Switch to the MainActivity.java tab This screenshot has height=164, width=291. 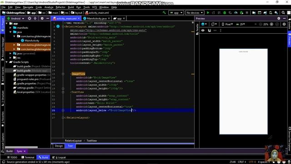point(96,18)
